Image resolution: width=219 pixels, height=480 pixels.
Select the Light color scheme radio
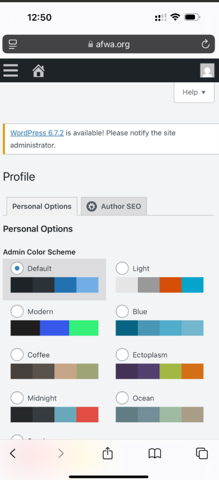click(122, 268)
